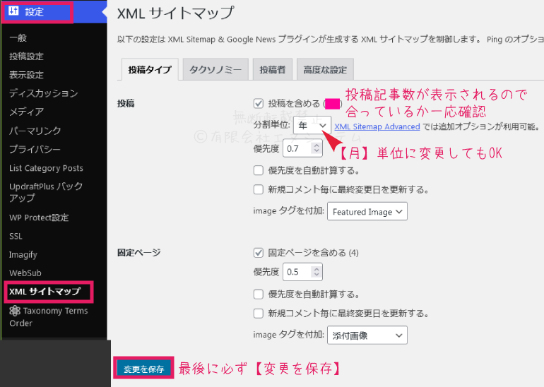The height and width of the screenshot is (387, 544).
Task: Click the XML サイトマップ page heading
Action: pyautogui.click(x=175, y=13)
